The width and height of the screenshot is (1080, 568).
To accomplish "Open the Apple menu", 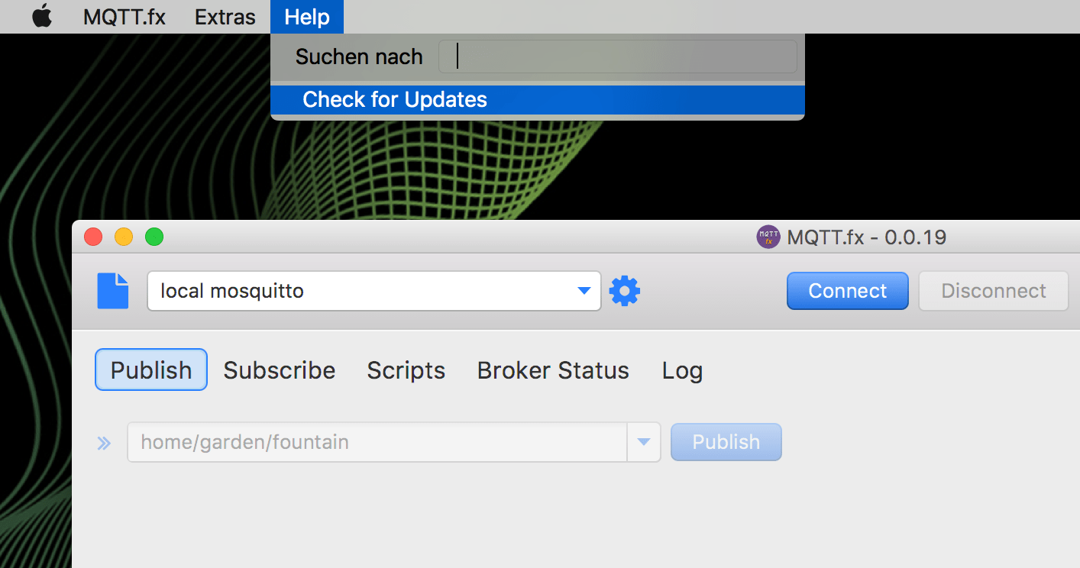I will (42, 17).
